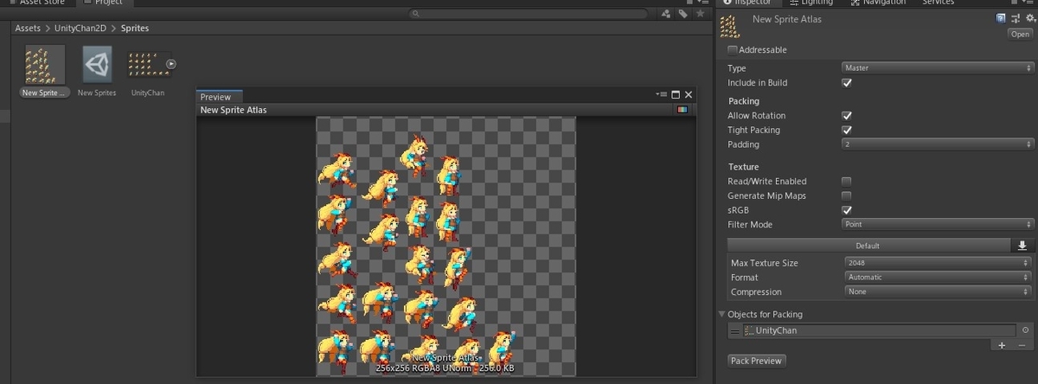
Task: Select the New Sprite Atlas asset thumbnail
Action: click(43, 65)
